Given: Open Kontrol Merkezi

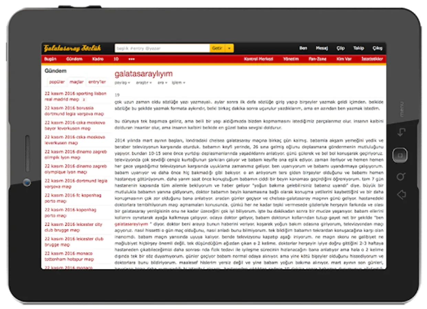Looking at the screenshot, I should tap(259, 59).
